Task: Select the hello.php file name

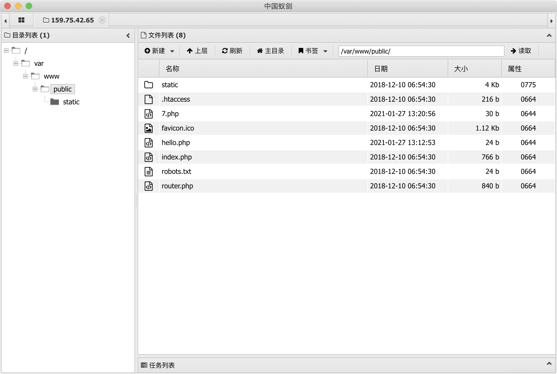Action: point(176,143)
